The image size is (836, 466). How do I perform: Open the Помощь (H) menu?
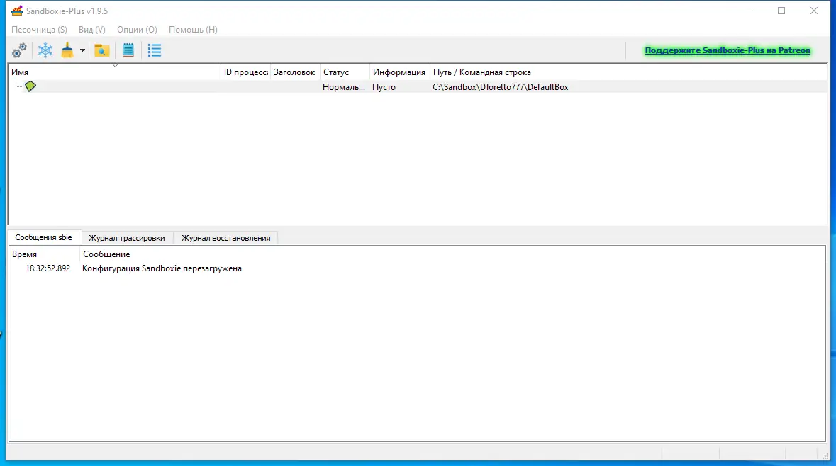(x=193, y=30)
